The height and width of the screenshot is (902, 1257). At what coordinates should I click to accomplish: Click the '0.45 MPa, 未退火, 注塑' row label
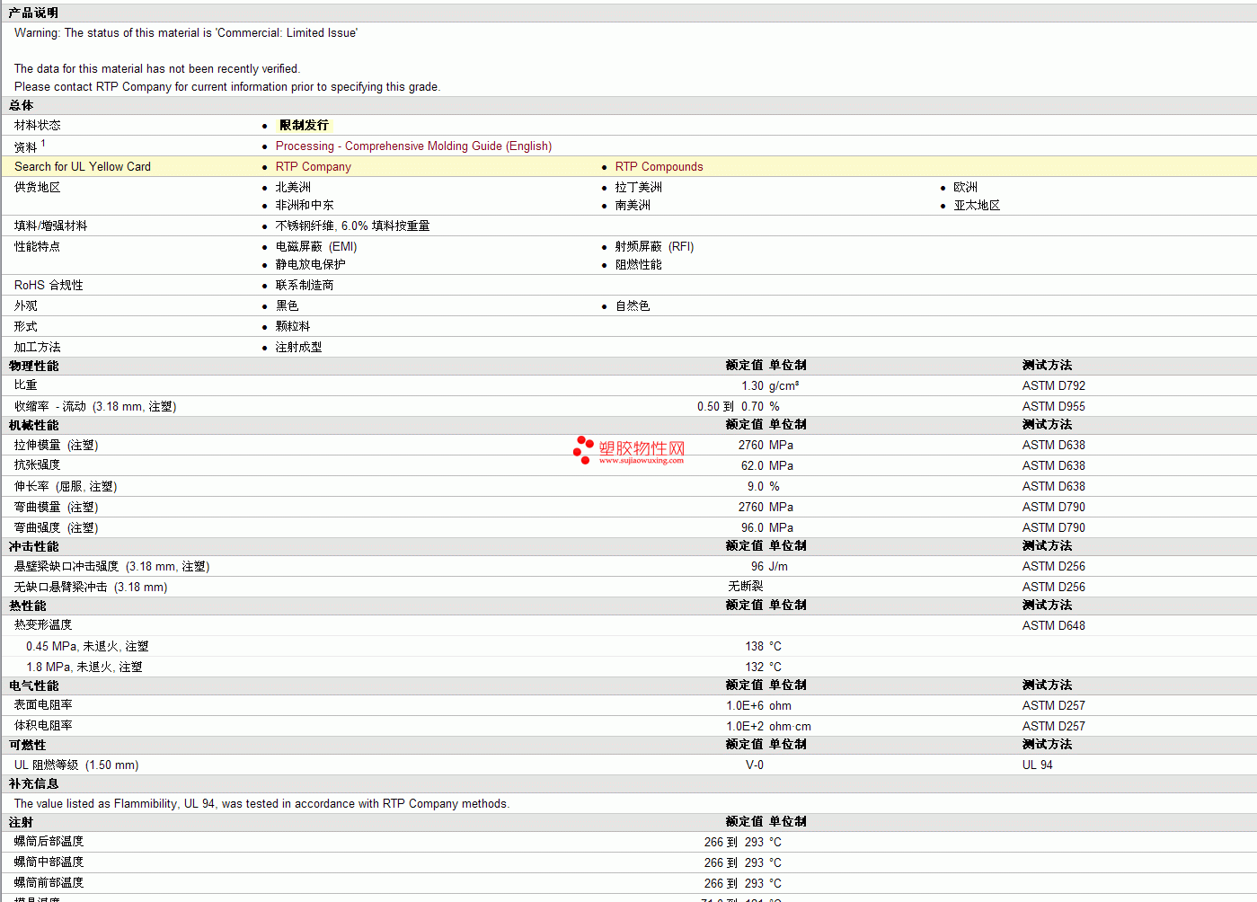click(87, 647)
